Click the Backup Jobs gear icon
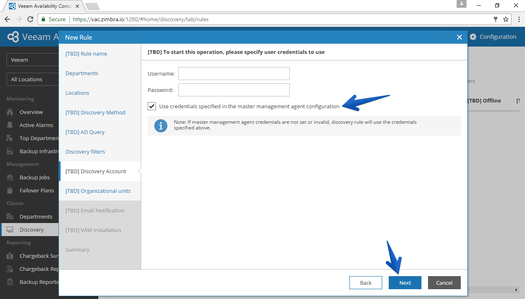The width and height of the screenshot is (525, 299). pos(10,178)
